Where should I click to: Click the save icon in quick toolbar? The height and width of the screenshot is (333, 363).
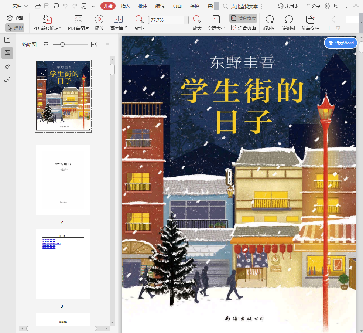47,6
